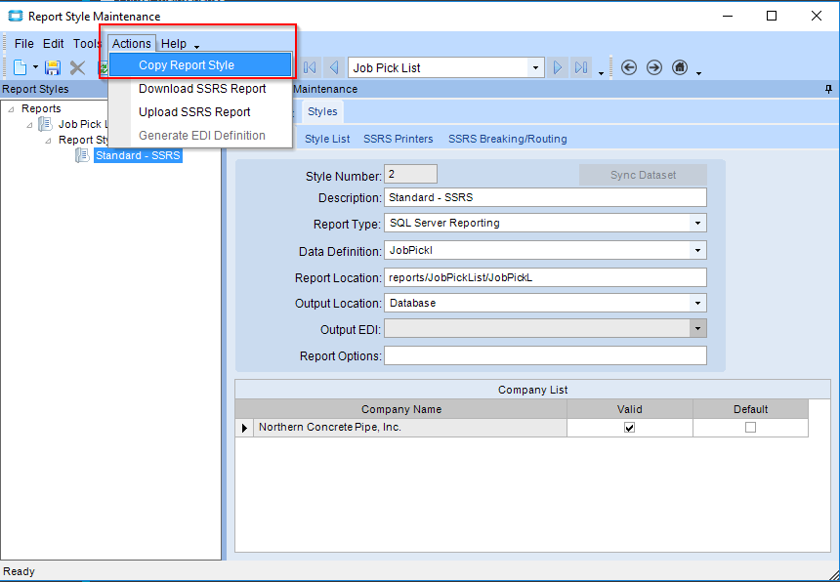Switch to SSRS Printers tab
The height and width of the screenshot is (582, 840).
pos(398,139)
